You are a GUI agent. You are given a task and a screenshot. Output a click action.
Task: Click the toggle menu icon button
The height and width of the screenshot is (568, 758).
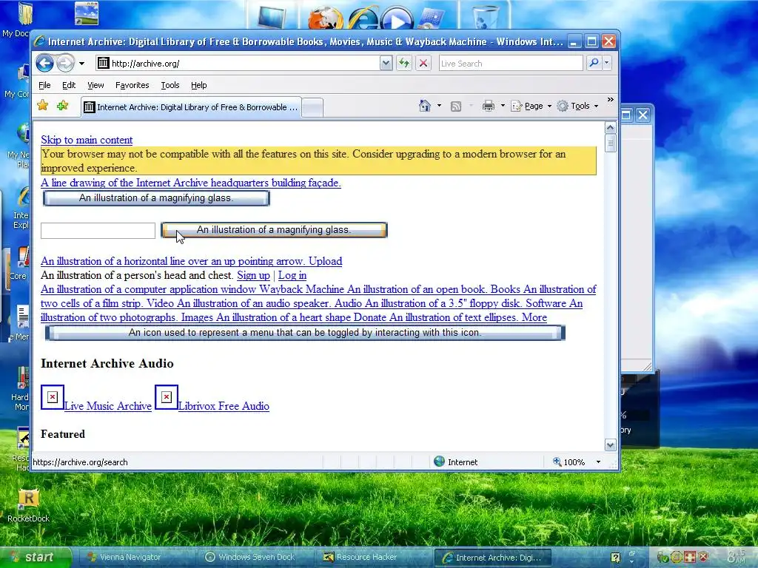305,333
